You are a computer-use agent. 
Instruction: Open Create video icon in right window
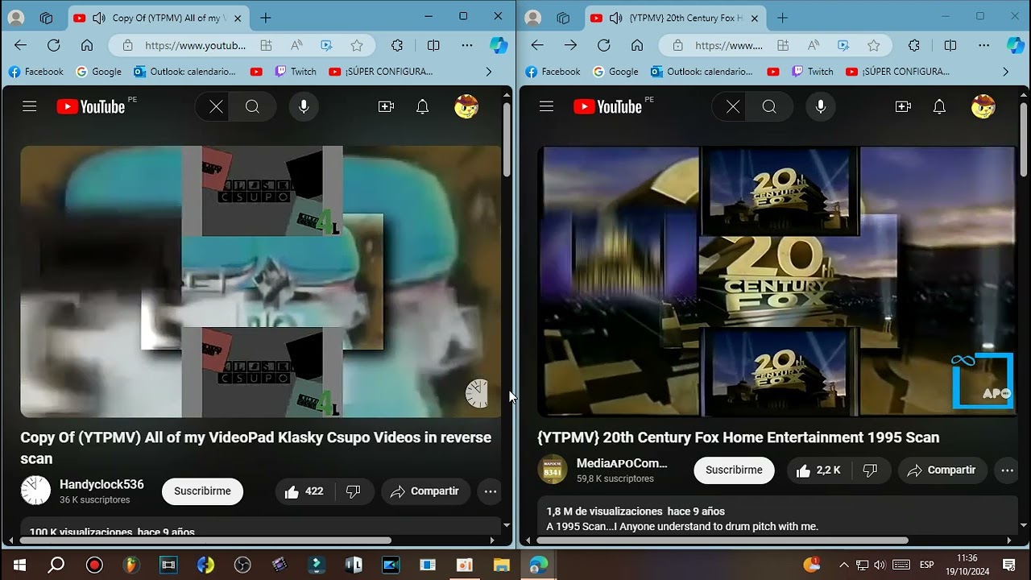903,106
